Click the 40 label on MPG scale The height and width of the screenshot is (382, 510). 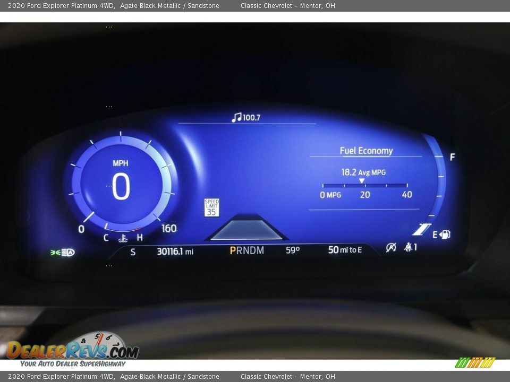coord(407,194)
